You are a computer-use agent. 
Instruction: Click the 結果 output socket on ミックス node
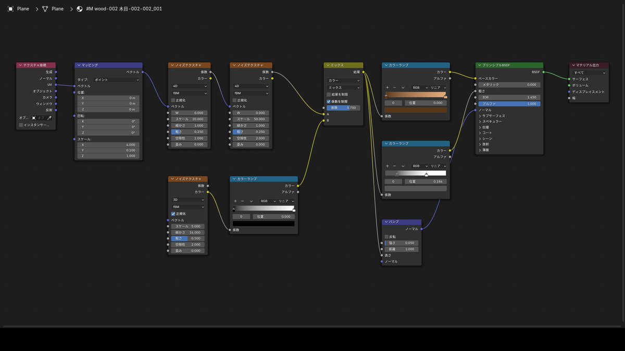point(363,72)
